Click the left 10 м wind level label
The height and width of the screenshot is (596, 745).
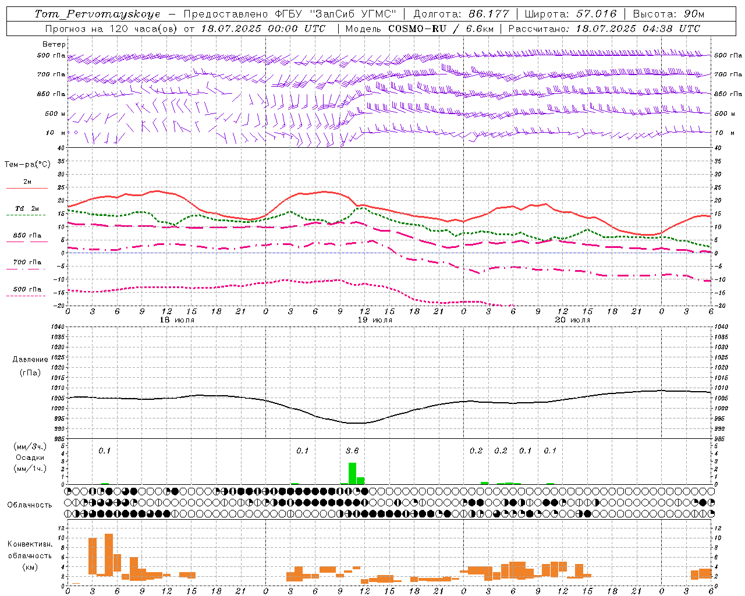[56, 133]
